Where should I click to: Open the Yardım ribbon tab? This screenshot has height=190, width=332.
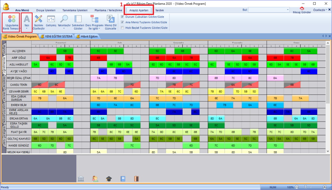[159, 10]
